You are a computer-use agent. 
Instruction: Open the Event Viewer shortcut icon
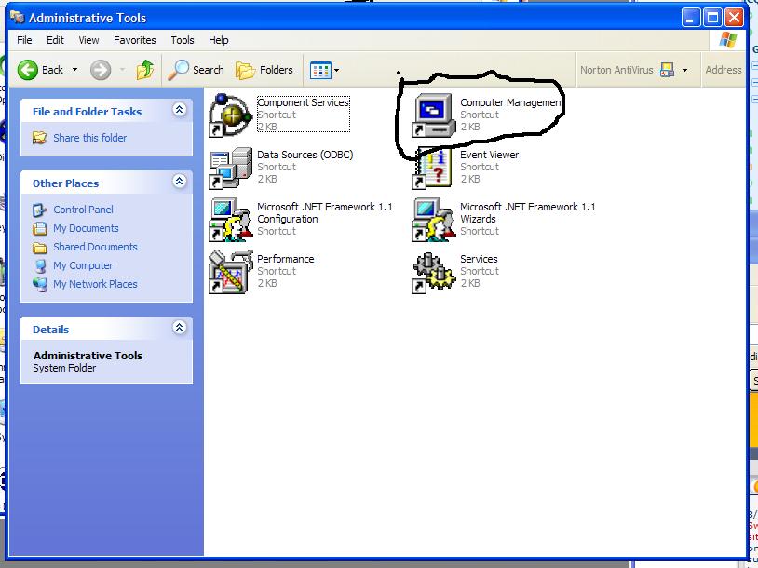[x=433, y=168]
